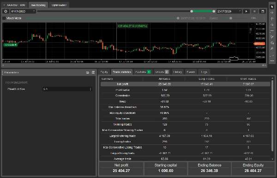Click the date range start slider handle
Image resolution: width=277 pixels, height=178 pixels.
click(192, 11)
